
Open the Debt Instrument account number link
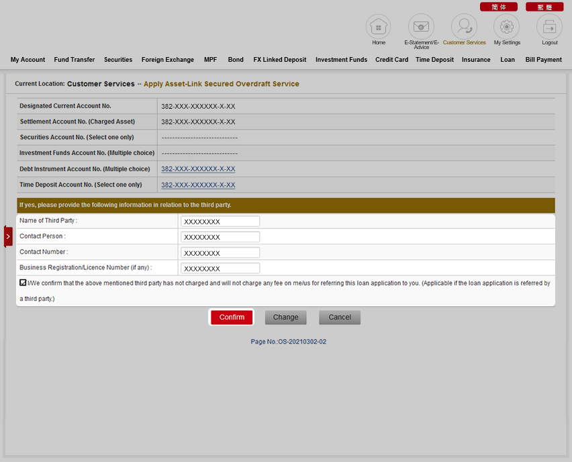[x=198, y=169]
